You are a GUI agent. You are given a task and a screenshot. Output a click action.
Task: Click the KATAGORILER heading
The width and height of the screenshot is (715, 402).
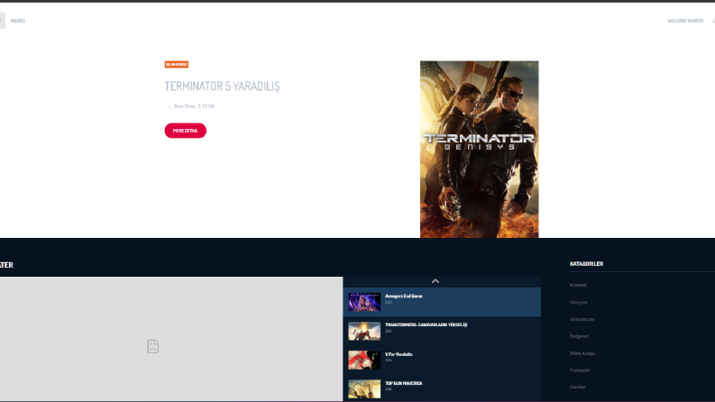(x=586, y=264)
